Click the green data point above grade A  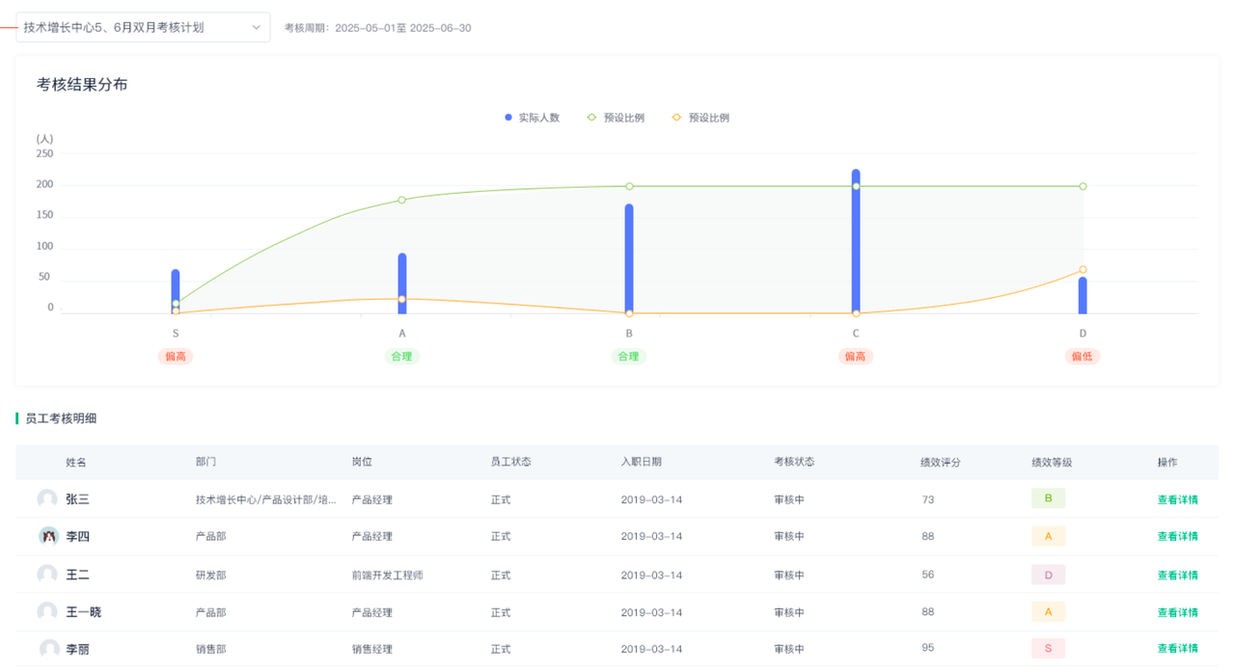pos(402,200)
